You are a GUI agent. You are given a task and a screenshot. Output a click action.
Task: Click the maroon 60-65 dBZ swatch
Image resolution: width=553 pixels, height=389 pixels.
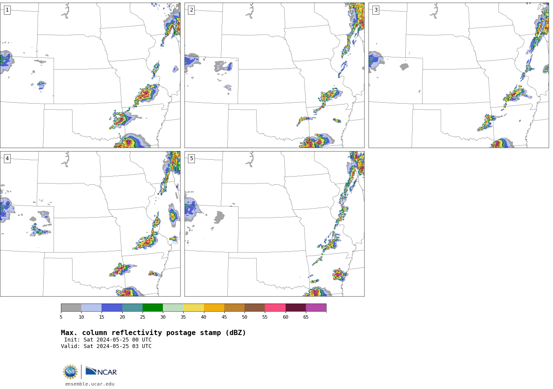point(296,308)
